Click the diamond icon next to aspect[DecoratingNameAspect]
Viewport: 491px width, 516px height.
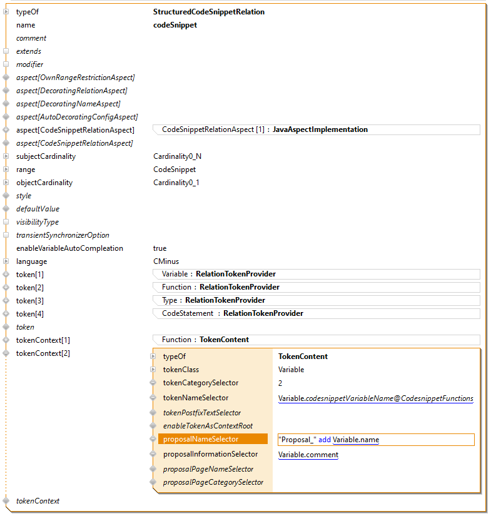tap(6, 104)
